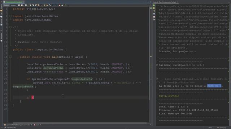Stop the running build in Output
The width and height of the screenshot is (231, 129).
[154, 17]
